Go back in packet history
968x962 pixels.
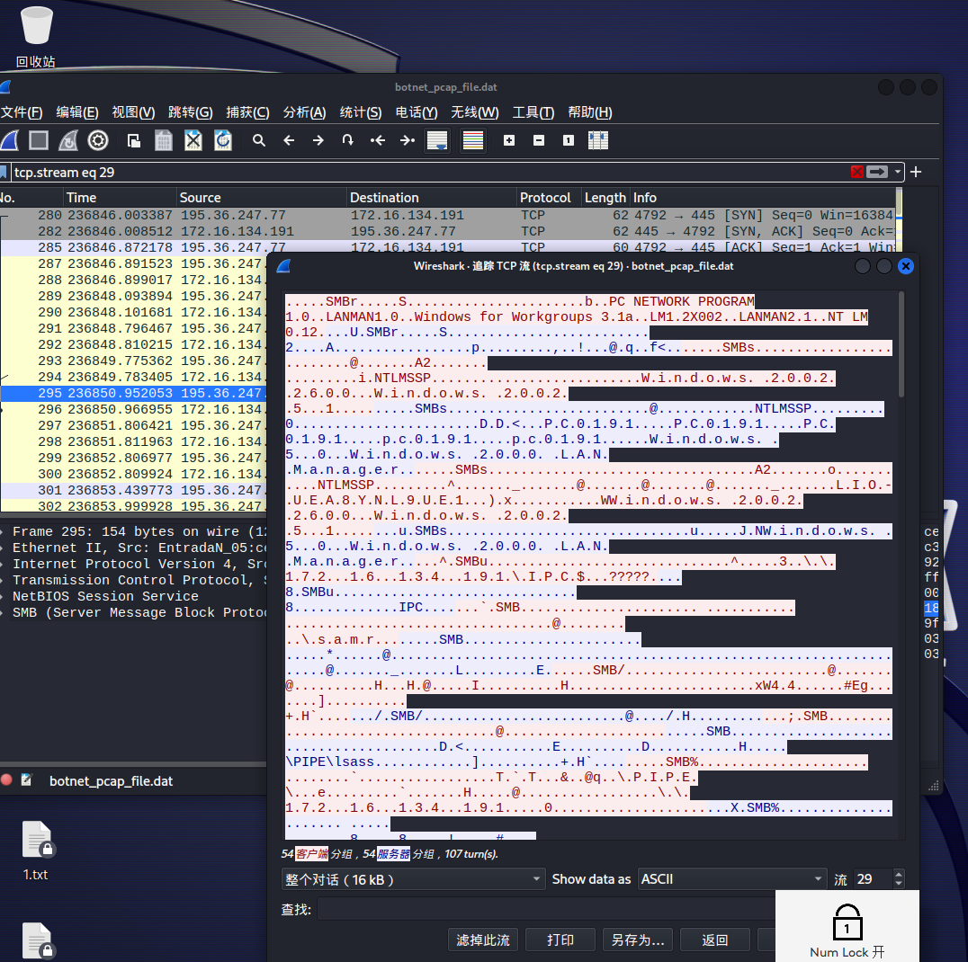[x=288, y=140]
